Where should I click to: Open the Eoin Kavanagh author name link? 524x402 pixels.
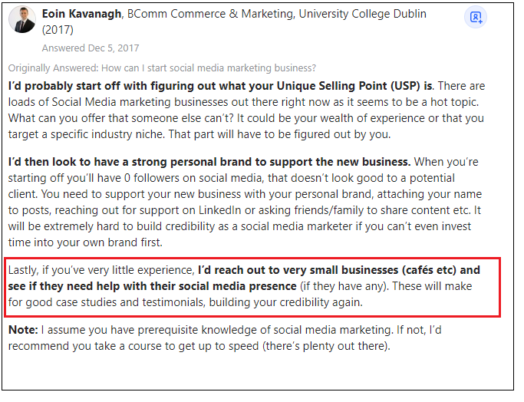(x=83, y=14)
